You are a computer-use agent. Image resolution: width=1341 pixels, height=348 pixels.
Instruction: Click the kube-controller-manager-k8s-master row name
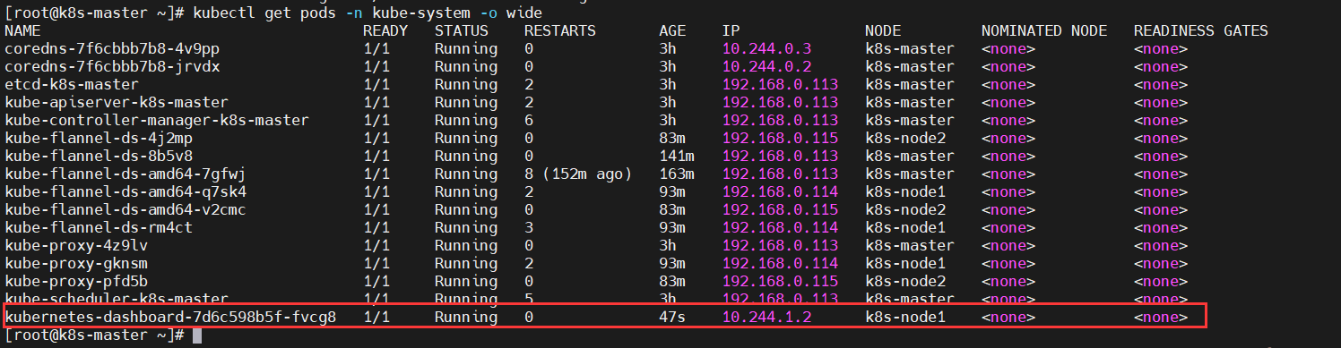(x=157, y=120)
